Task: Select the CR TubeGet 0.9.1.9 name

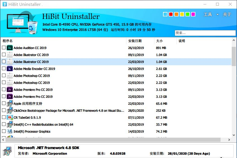Action: tap(27, 118)
